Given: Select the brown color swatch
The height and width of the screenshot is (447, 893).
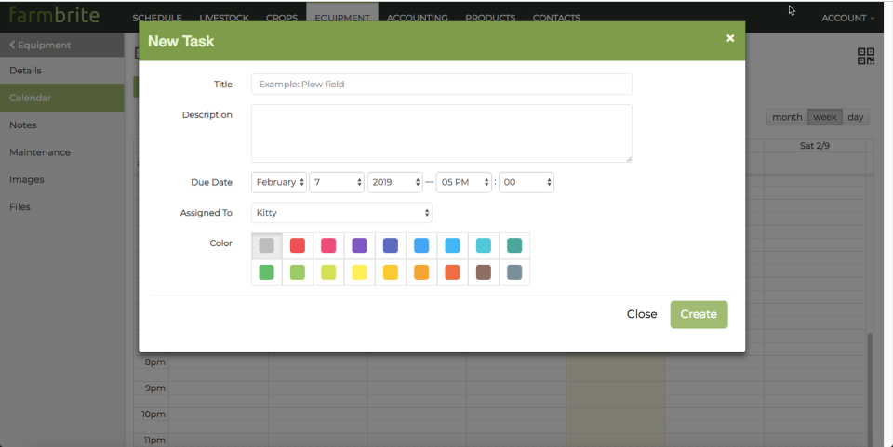Looking at the screenshot, I should coord(484,272).
